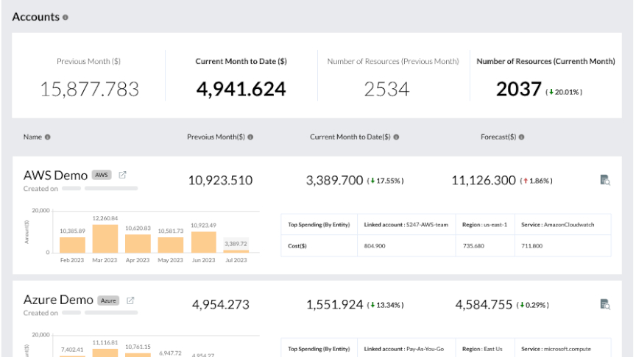636x357 pixels.
Task: Click info icon beside Forecast($) column
Action: (522, 137)
